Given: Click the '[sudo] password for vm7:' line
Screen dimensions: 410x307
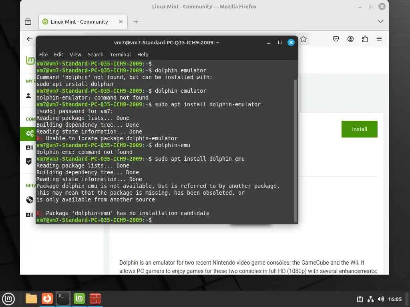Looking at the screenshot, I should click(x=75, y=111).
